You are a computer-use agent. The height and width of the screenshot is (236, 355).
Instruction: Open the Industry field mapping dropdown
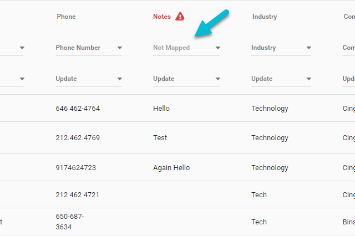281,48
